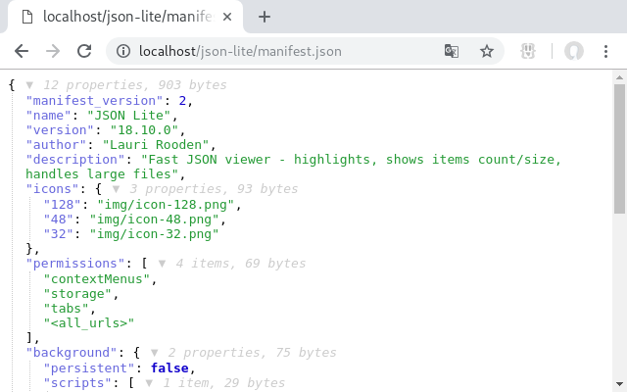
Task: View site information icon in address bar
Action: point(123,51)
